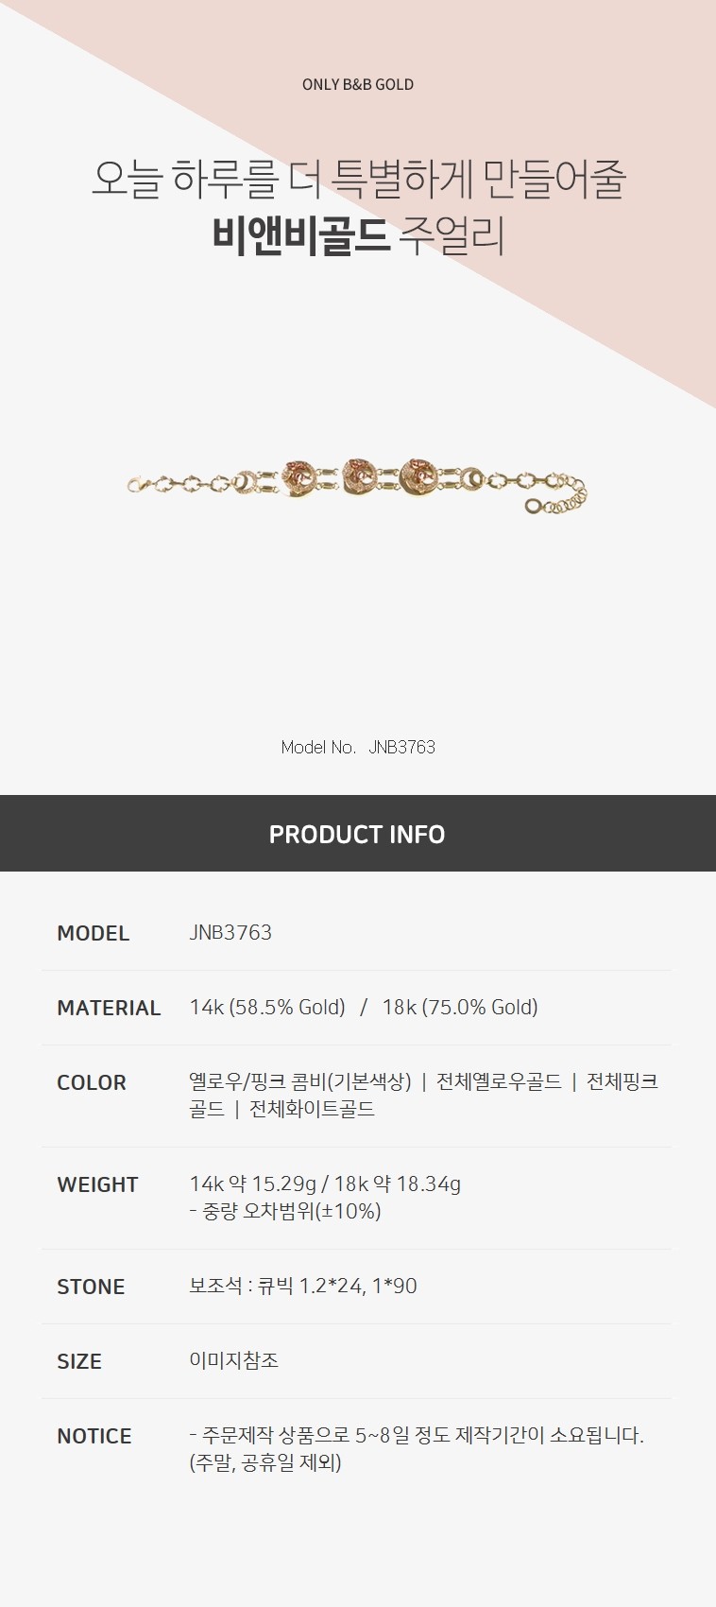Click the 전체옐로우골드 color option
Viewport: 716px width, 1607px height.
point(499,1081)
